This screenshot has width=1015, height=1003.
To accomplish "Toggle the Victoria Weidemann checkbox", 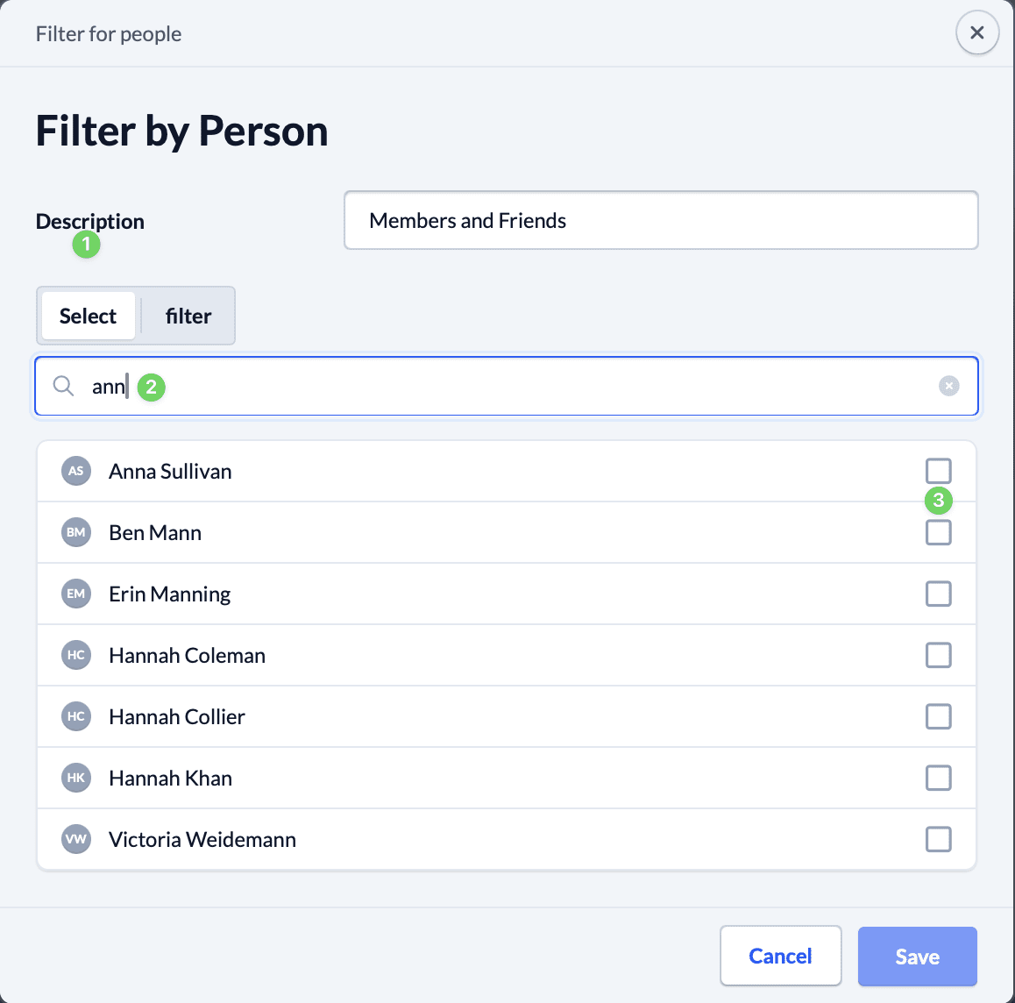I will (938, 839).
